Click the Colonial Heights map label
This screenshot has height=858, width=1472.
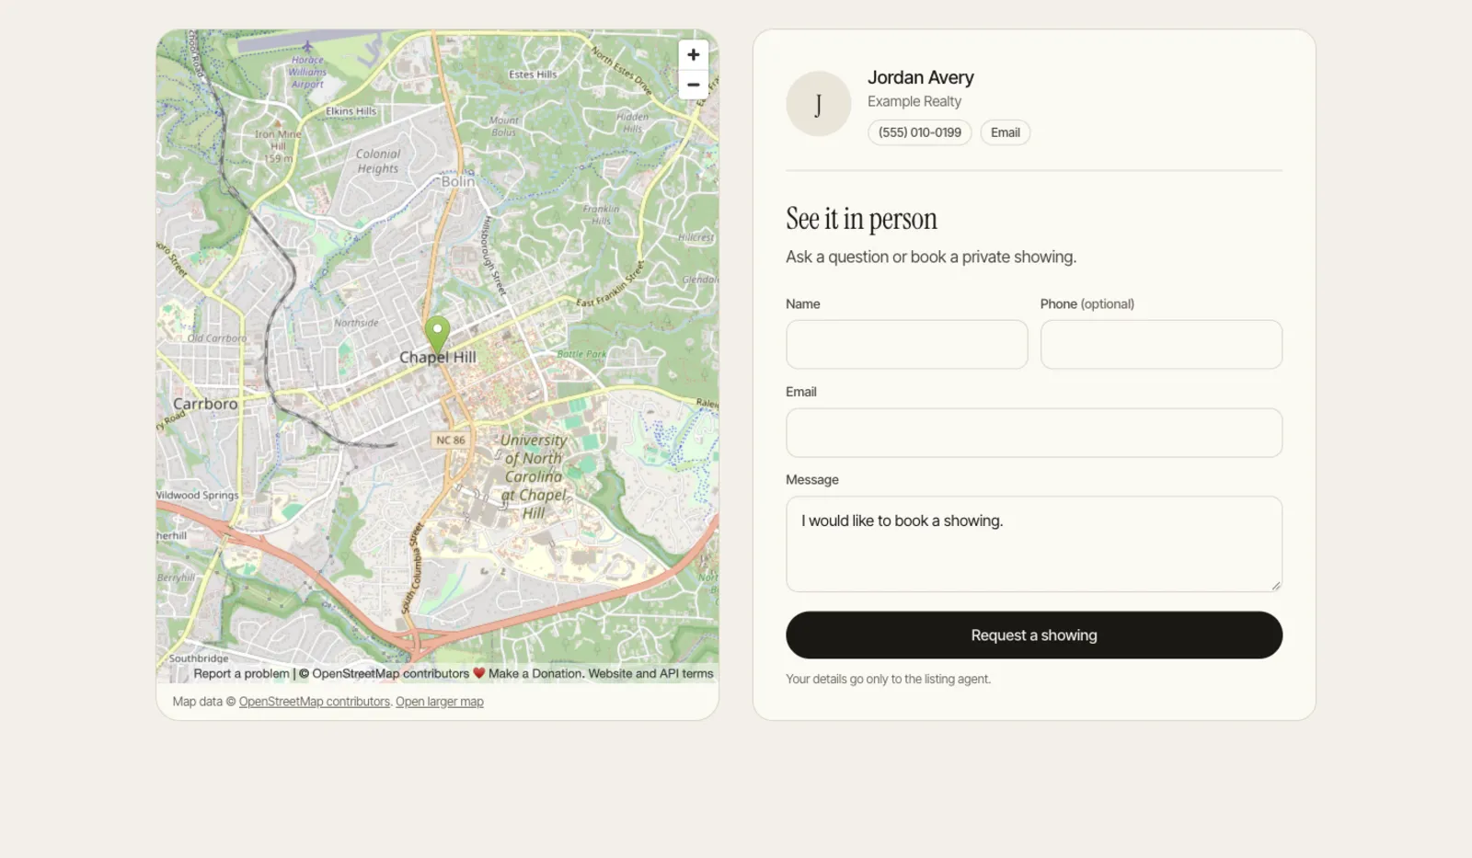tap(378, 162)
